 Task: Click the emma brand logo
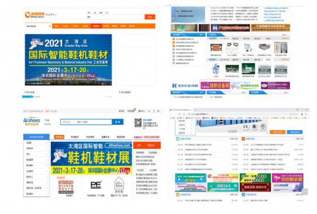tap(66, 187)
